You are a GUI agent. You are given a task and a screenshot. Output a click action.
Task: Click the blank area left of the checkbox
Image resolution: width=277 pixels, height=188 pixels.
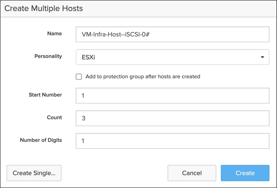coord(39,77)
